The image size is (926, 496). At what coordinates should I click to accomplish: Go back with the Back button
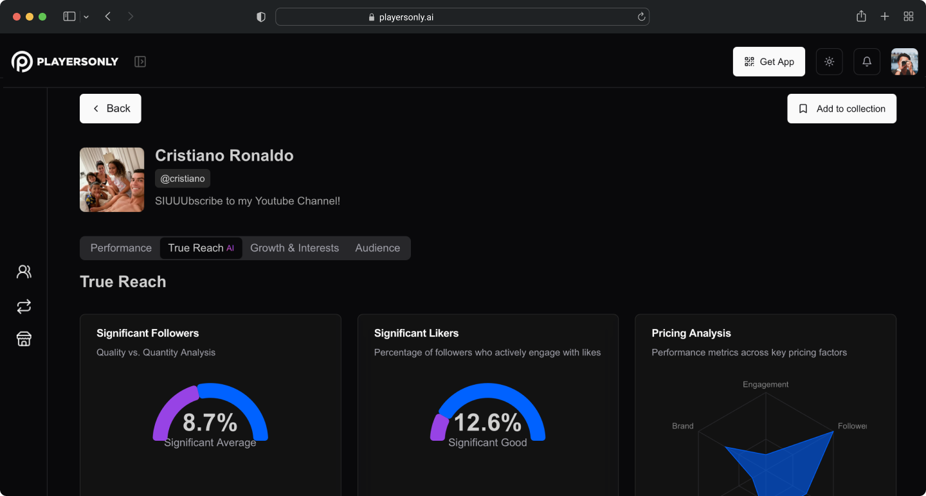111,109
